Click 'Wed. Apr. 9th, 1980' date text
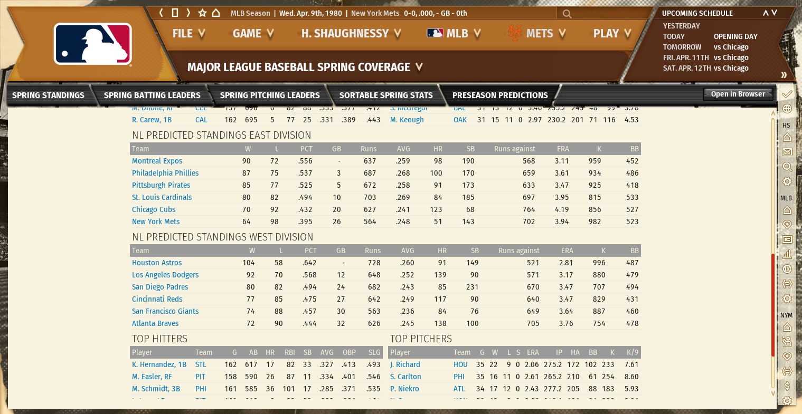Image resolution: width=802 pixels, height=414 pixels. [x=310, y=13]
